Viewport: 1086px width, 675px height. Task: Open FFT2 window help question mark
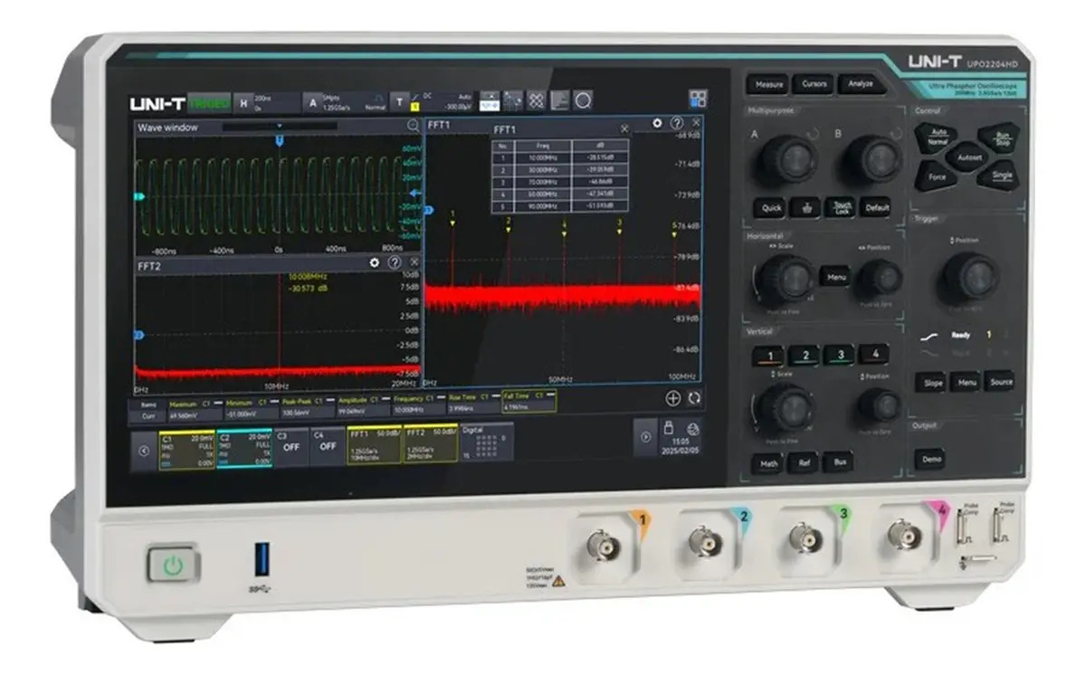pos(394,262)
